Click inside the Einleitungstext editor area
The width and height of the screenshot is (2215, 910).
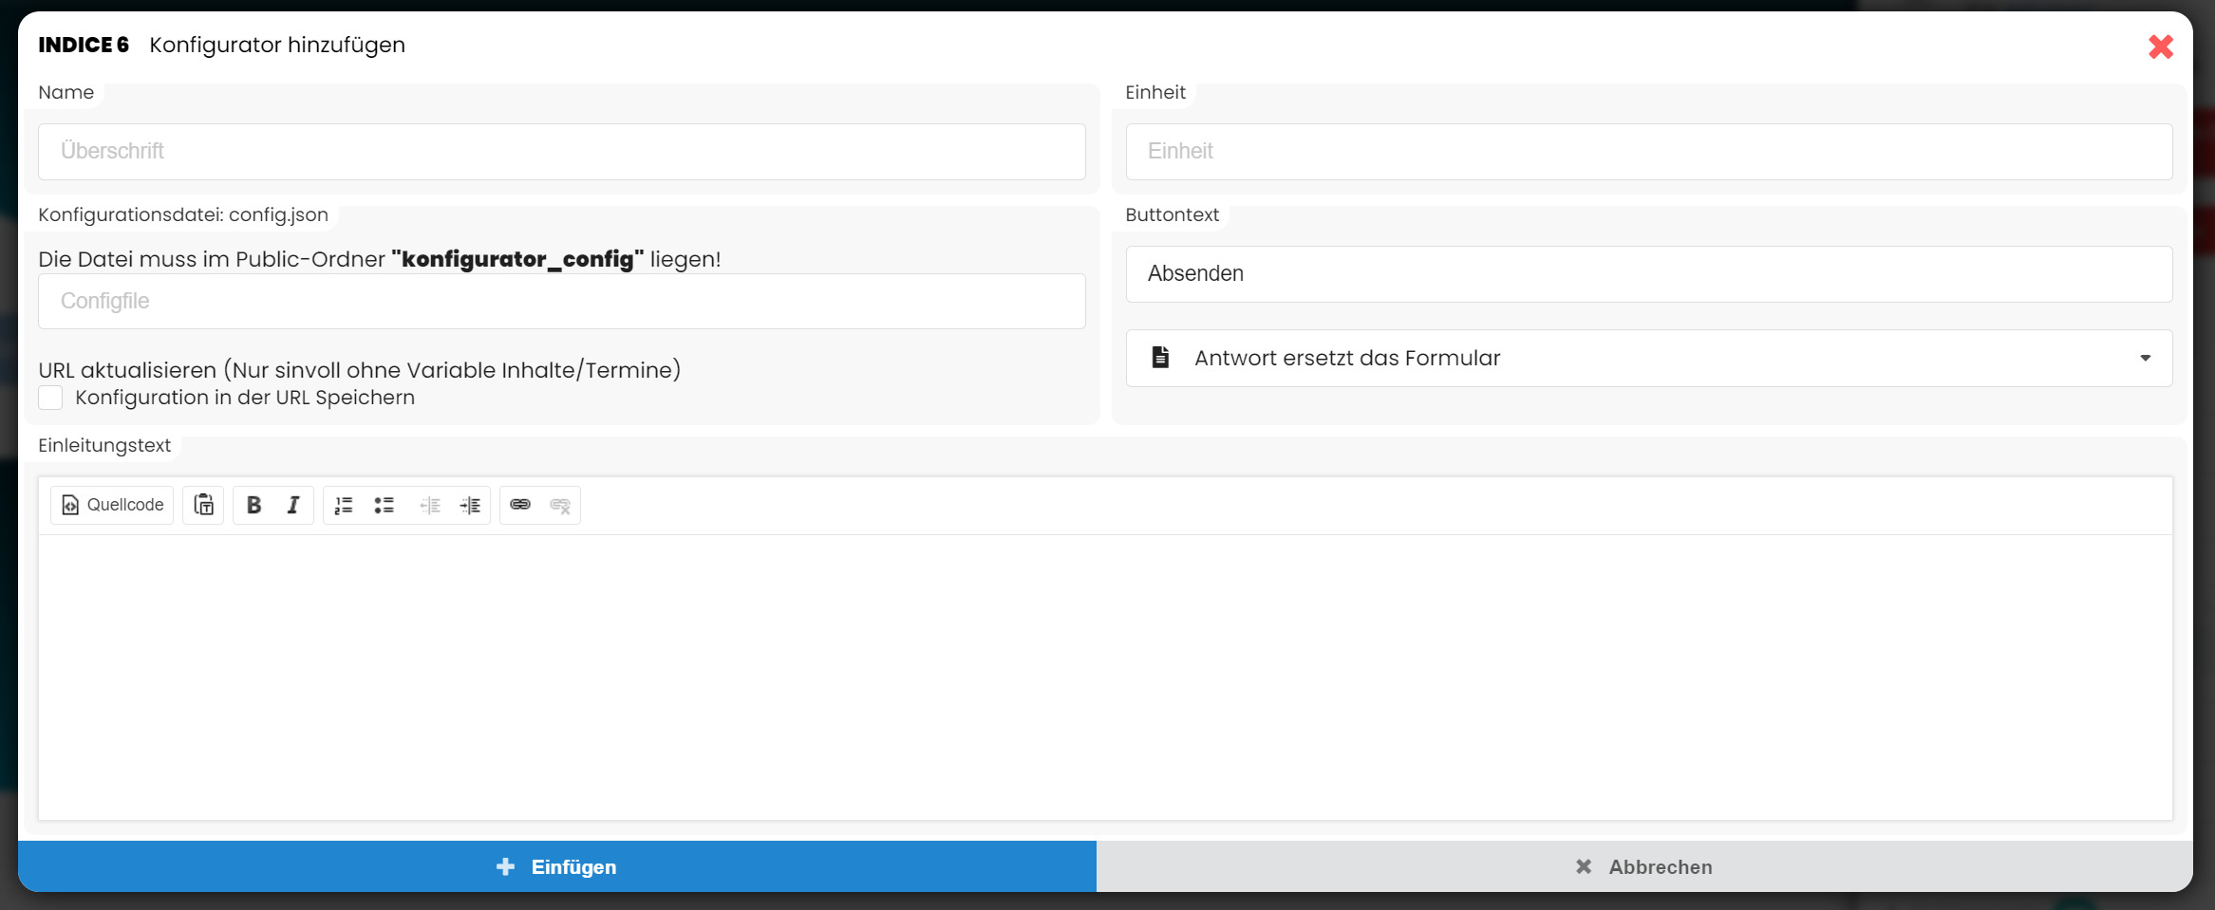(x=1104, y=677)
